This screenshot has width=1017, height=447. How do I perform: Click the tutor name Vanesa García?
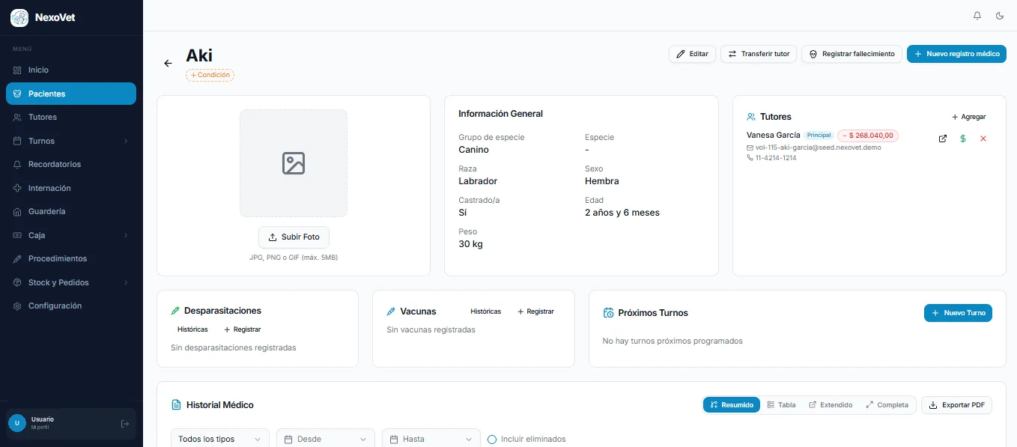pyautogui.click(x=774, y=135)
